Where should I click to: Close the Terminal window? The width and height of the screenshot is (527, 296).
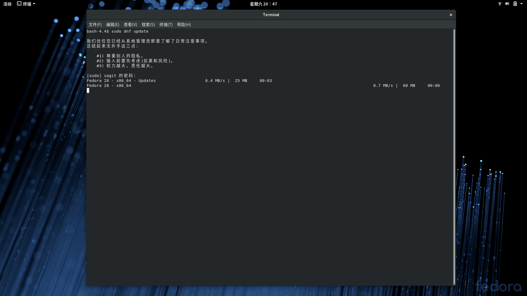[x=450, y=15]
